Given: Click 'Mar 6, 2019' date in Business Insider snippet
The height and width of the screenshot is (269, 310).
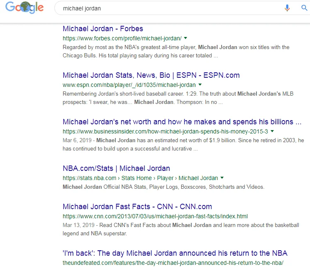Looking at the screenshot, I should point(77,140).
